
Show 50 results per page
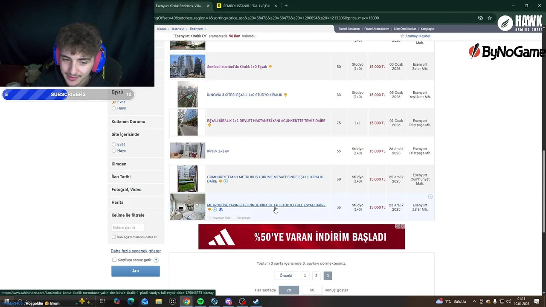tap(312, 290)
